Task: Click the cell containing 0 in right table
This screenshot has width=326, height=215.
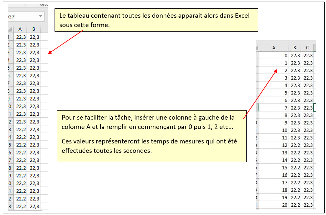Action: (274, 55)
